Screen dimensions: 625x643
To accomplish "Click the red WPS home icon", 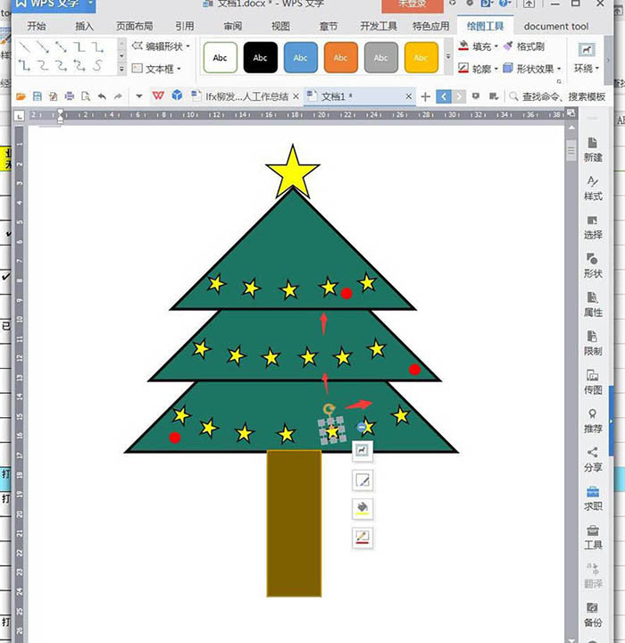I will [158, 96].
